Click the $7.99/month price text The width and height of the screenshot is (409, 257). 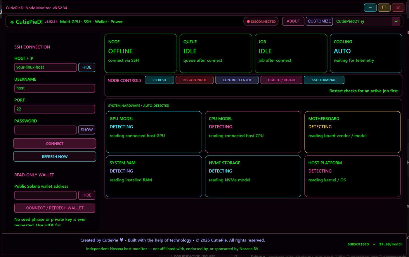click(391, 244)
